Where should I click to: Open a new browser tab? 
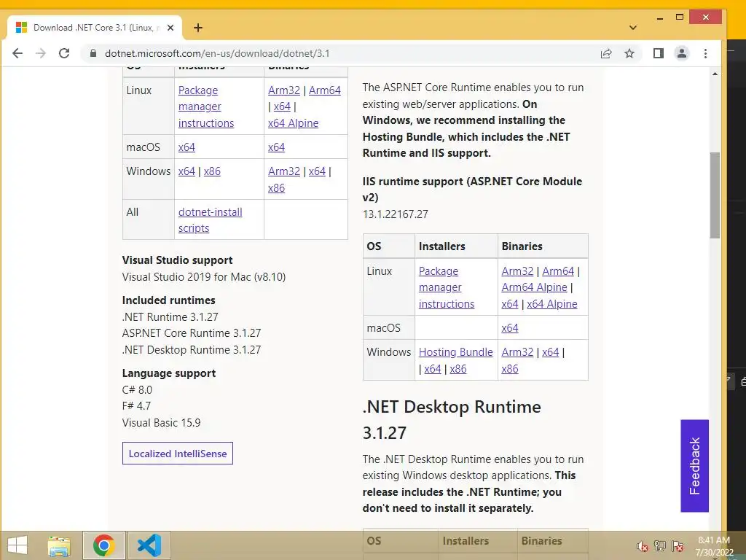(x=198, y=28)
